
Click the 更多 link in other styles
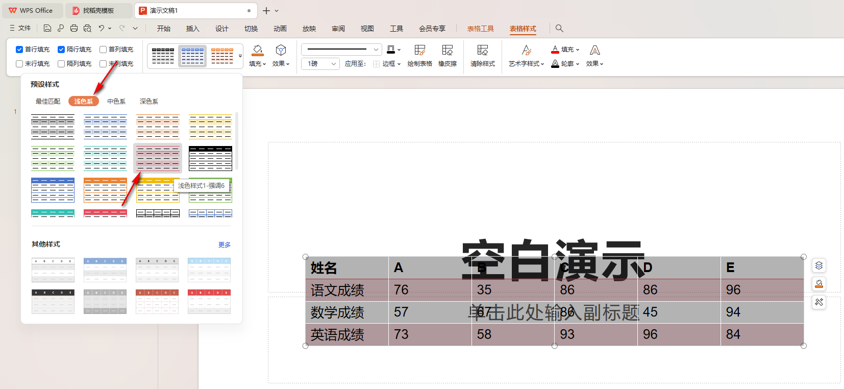point(225,245)
